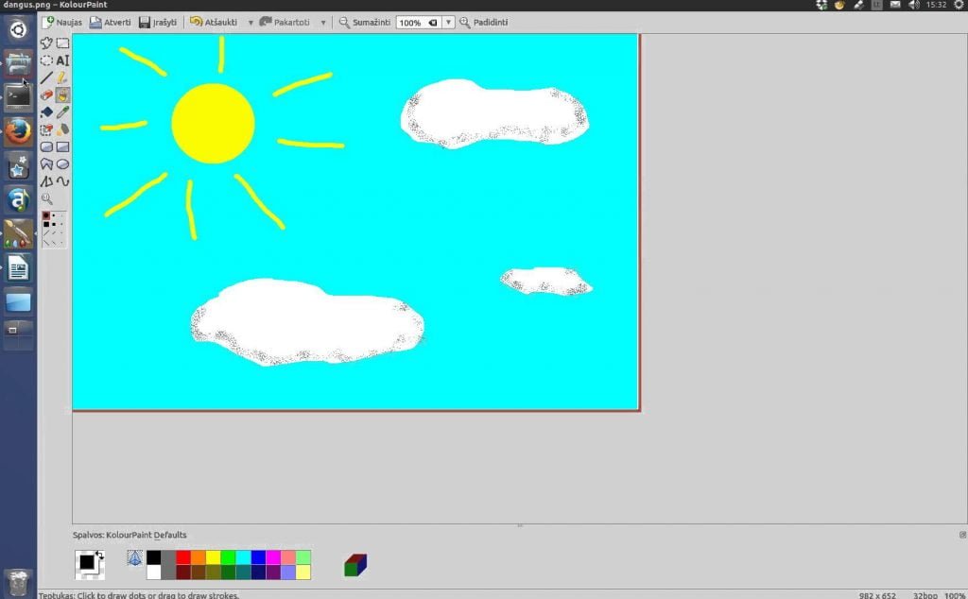Pick the dark green color swatch
Viewport: 968px width, 599px height.
point(229,573)
